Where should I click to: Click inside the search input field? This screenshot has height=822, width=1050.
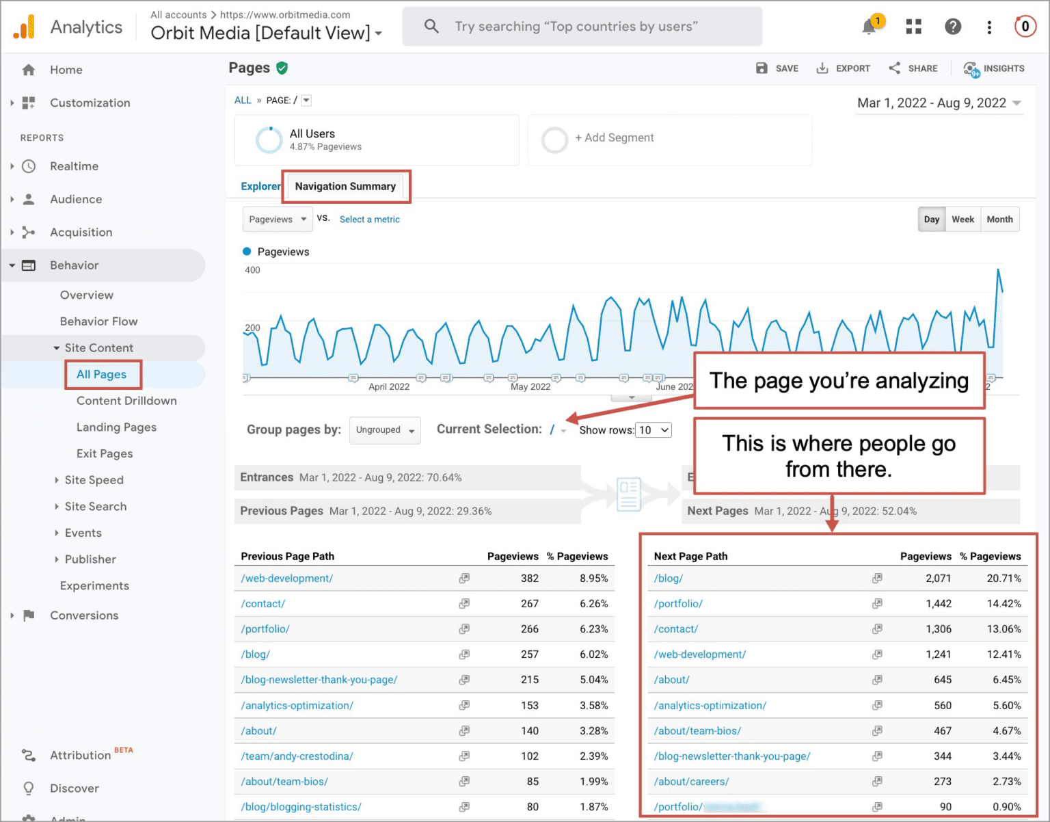coord(581,26)
